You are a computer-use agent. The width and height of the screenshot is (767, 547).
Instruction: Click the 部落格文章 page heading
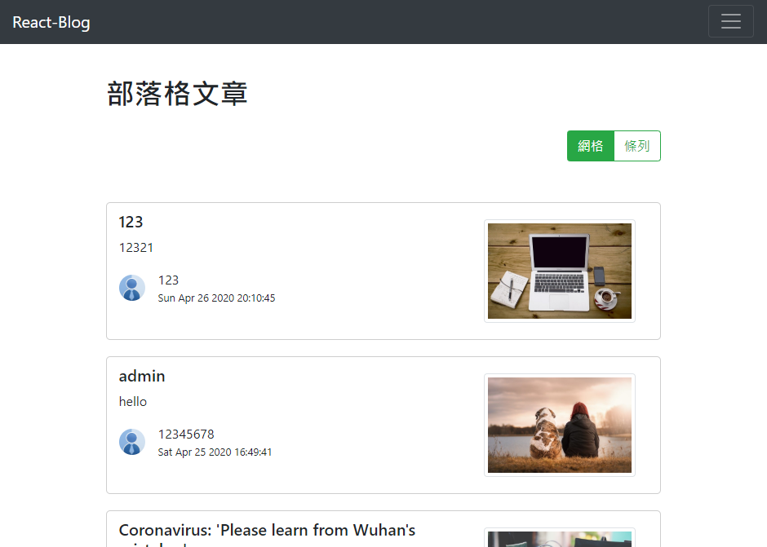tap(177, 94)
